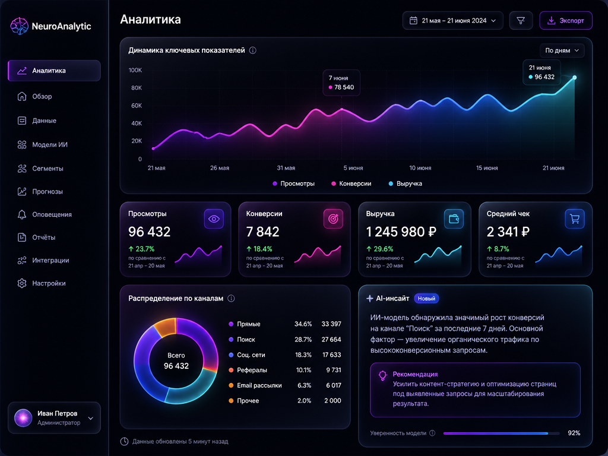Click the 1 245 980 ₽ revenue value

click(x=401, y=232)
